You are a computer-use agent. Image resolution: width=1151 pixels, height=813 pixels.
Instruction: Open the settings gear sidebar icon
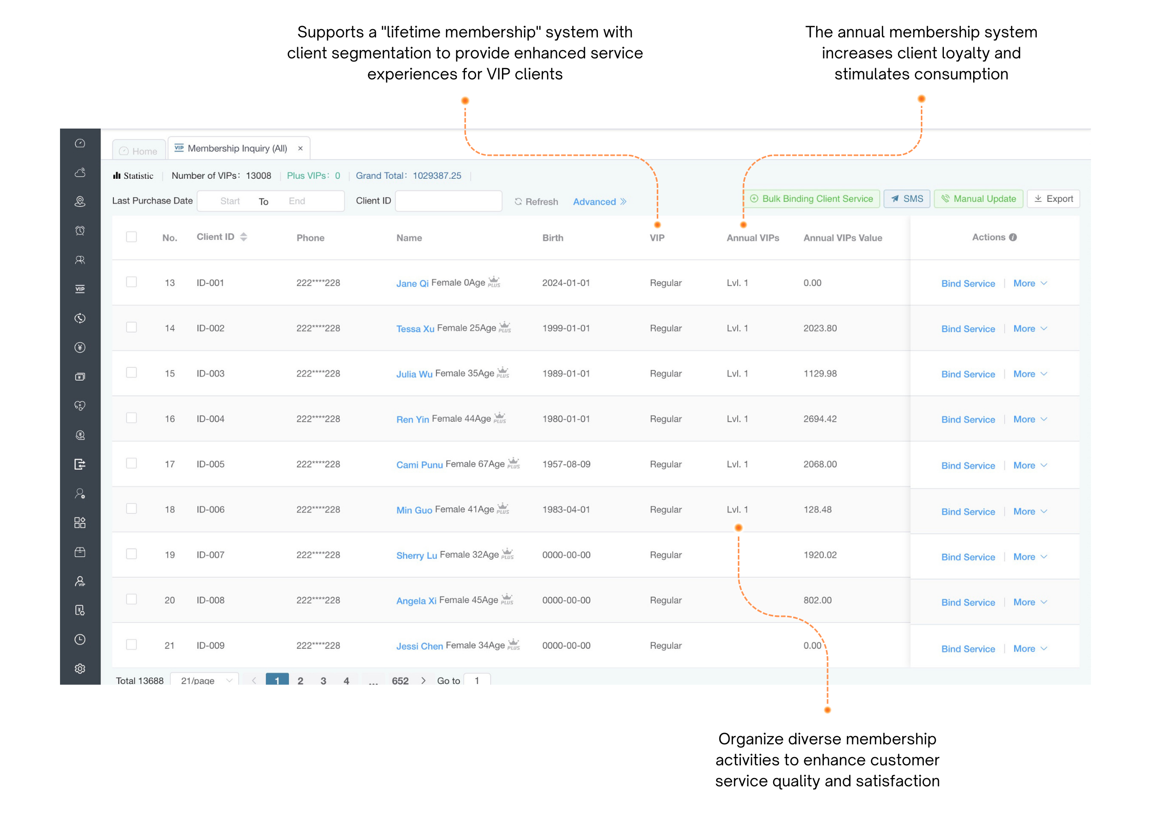pos(80,669)
